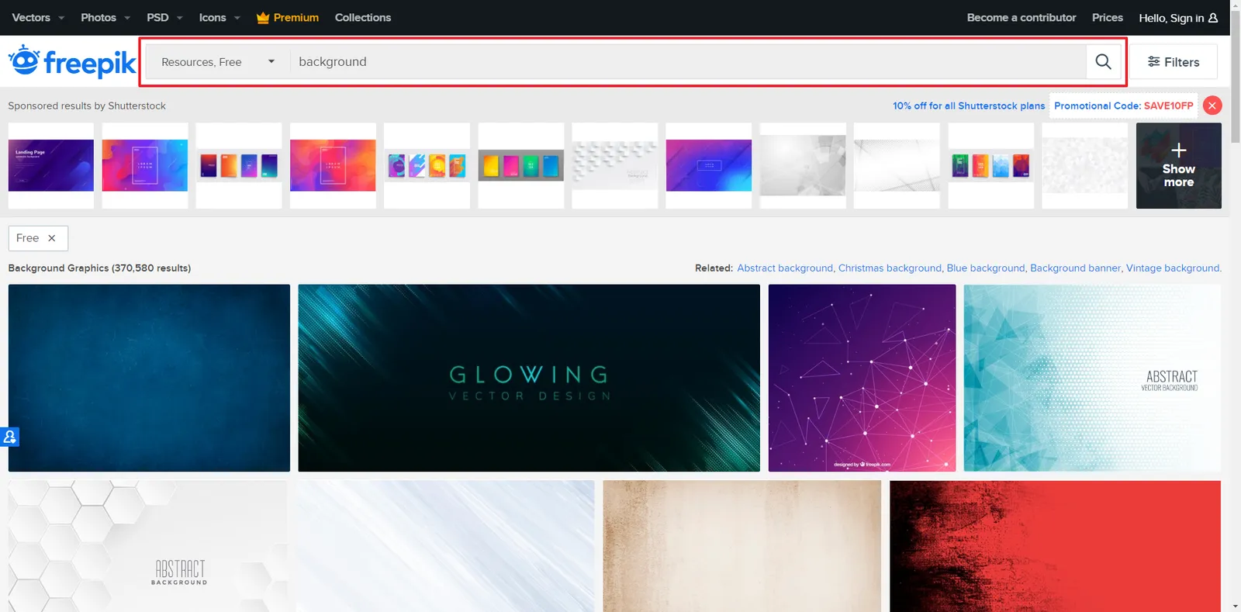The height and width of the screenshot is (612, 1241).
Task: Open the PSD menu
Action: 164,18
